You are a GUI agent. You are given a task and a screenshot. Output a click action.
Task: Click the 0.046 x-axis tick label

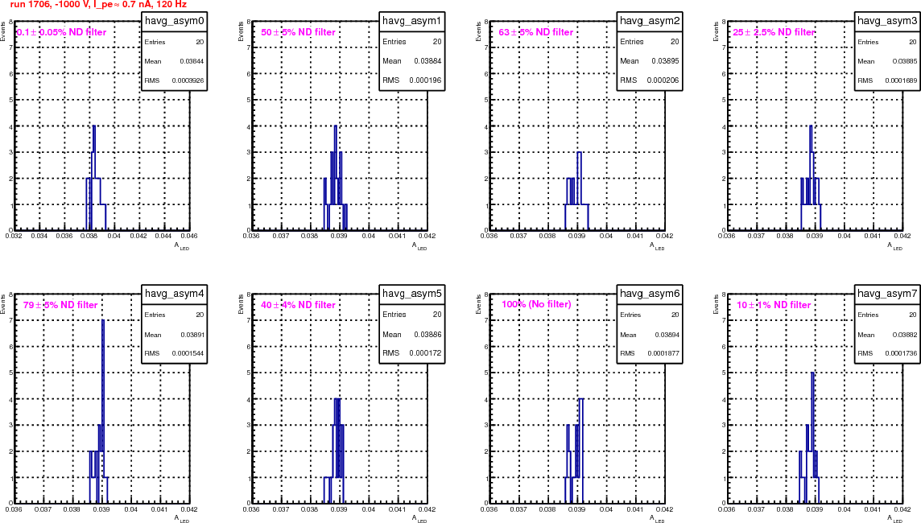pos(189,236)
